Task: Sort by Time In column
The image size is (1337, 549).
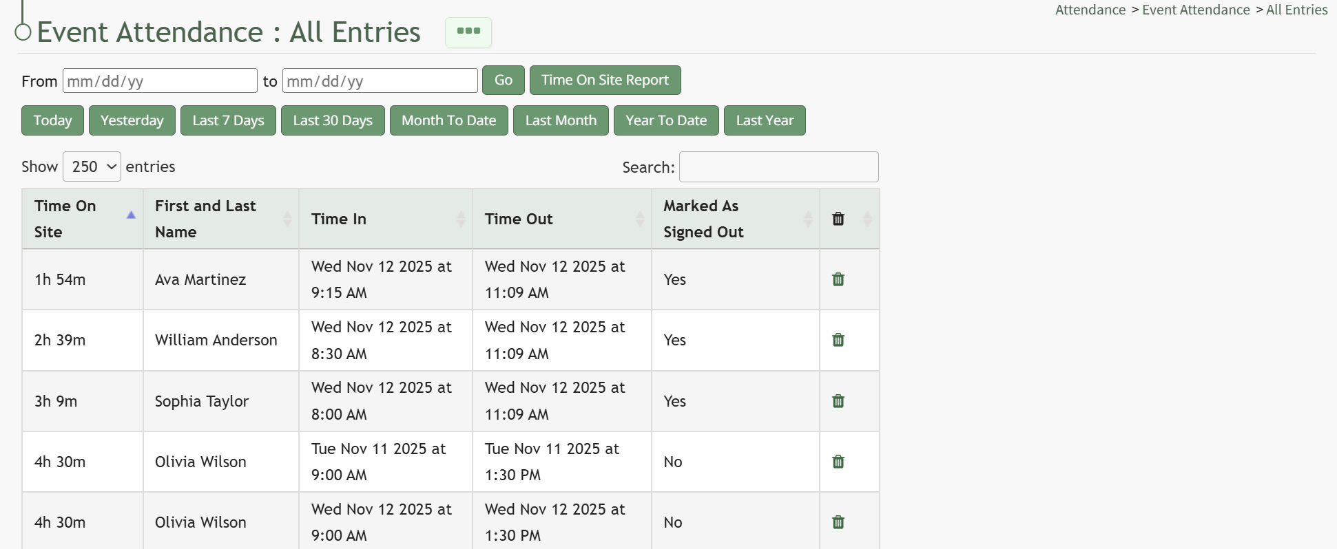Action: (x=386, y=219)
